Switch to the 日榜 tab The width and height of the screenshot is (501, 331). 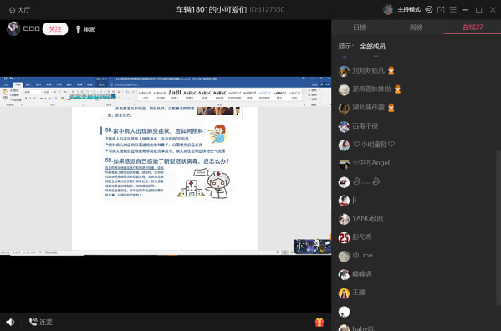point(360,28)
